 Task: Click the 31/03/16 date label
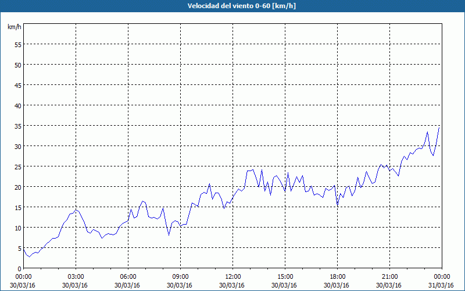click(441, 285)
